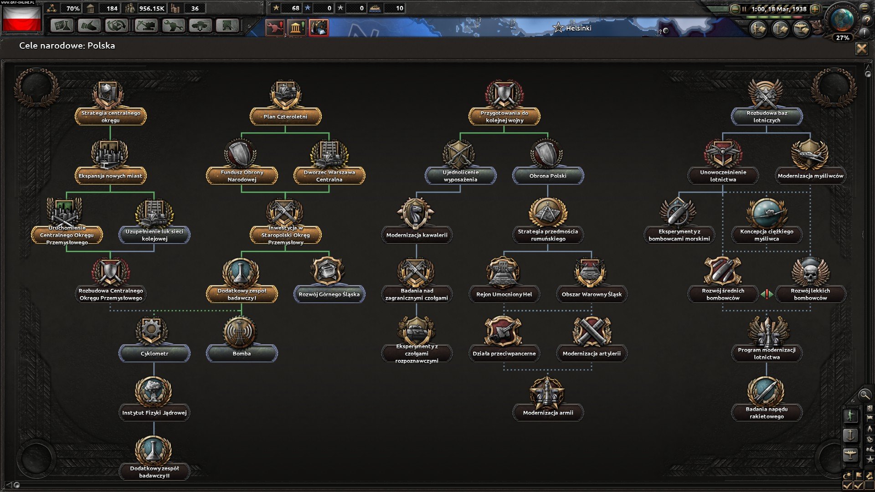Click the Polish flag in top-left corner
The height and width of the screenshot is (492, 875).
21,18
